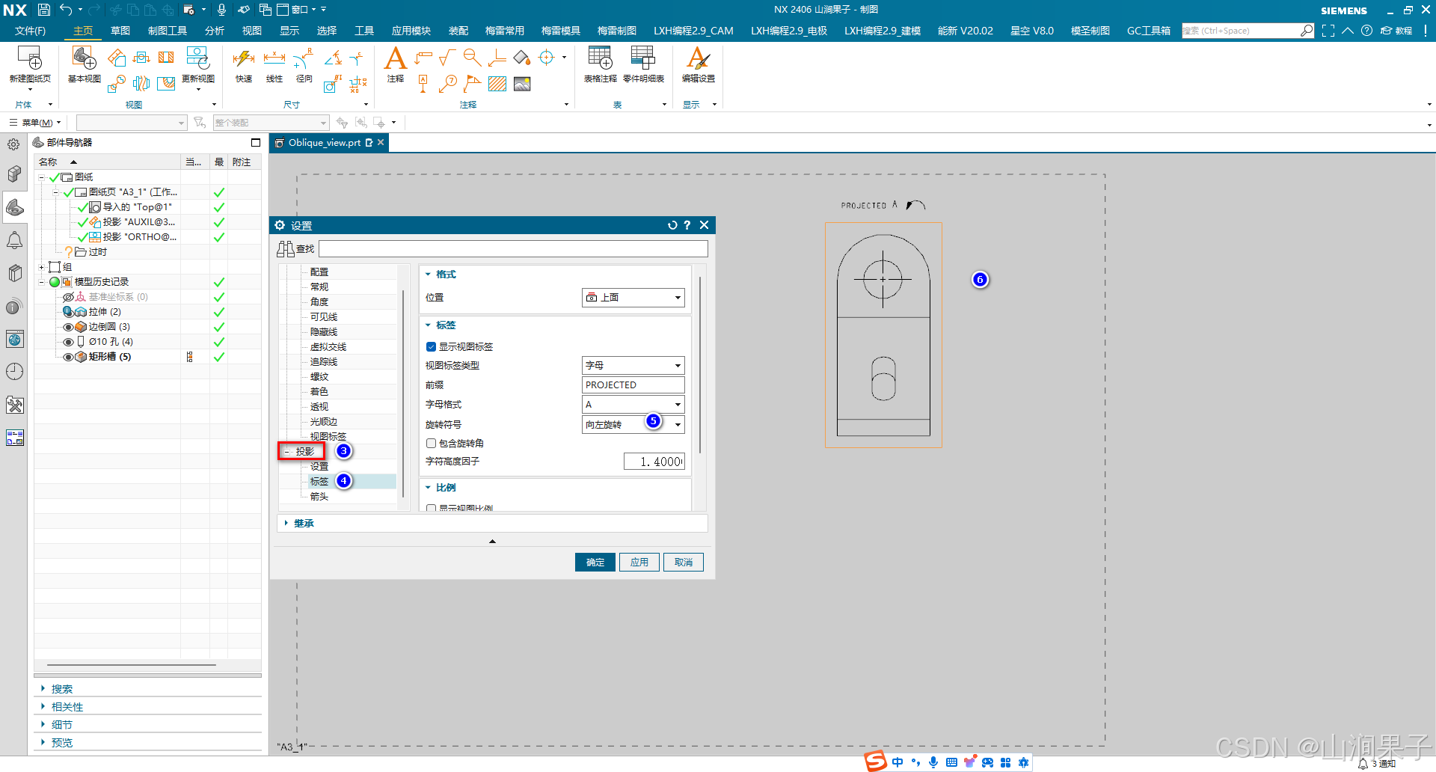Open the 位置 dropdown showing 上面
The width and height of the screenshot is (1436, 772).
tap(633, 298)
